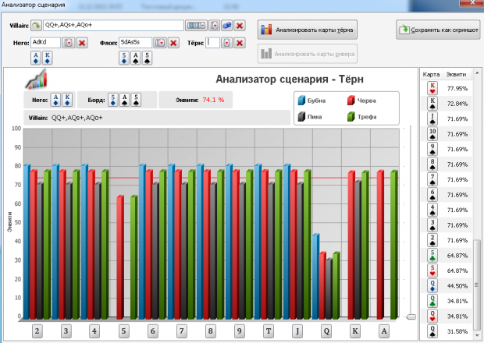
Task: Click the Трефа green legend swatch
Action: coord(351,116)
